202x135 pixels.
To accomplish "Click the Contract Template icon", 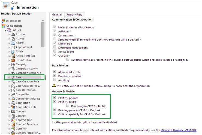I will 13,124.
